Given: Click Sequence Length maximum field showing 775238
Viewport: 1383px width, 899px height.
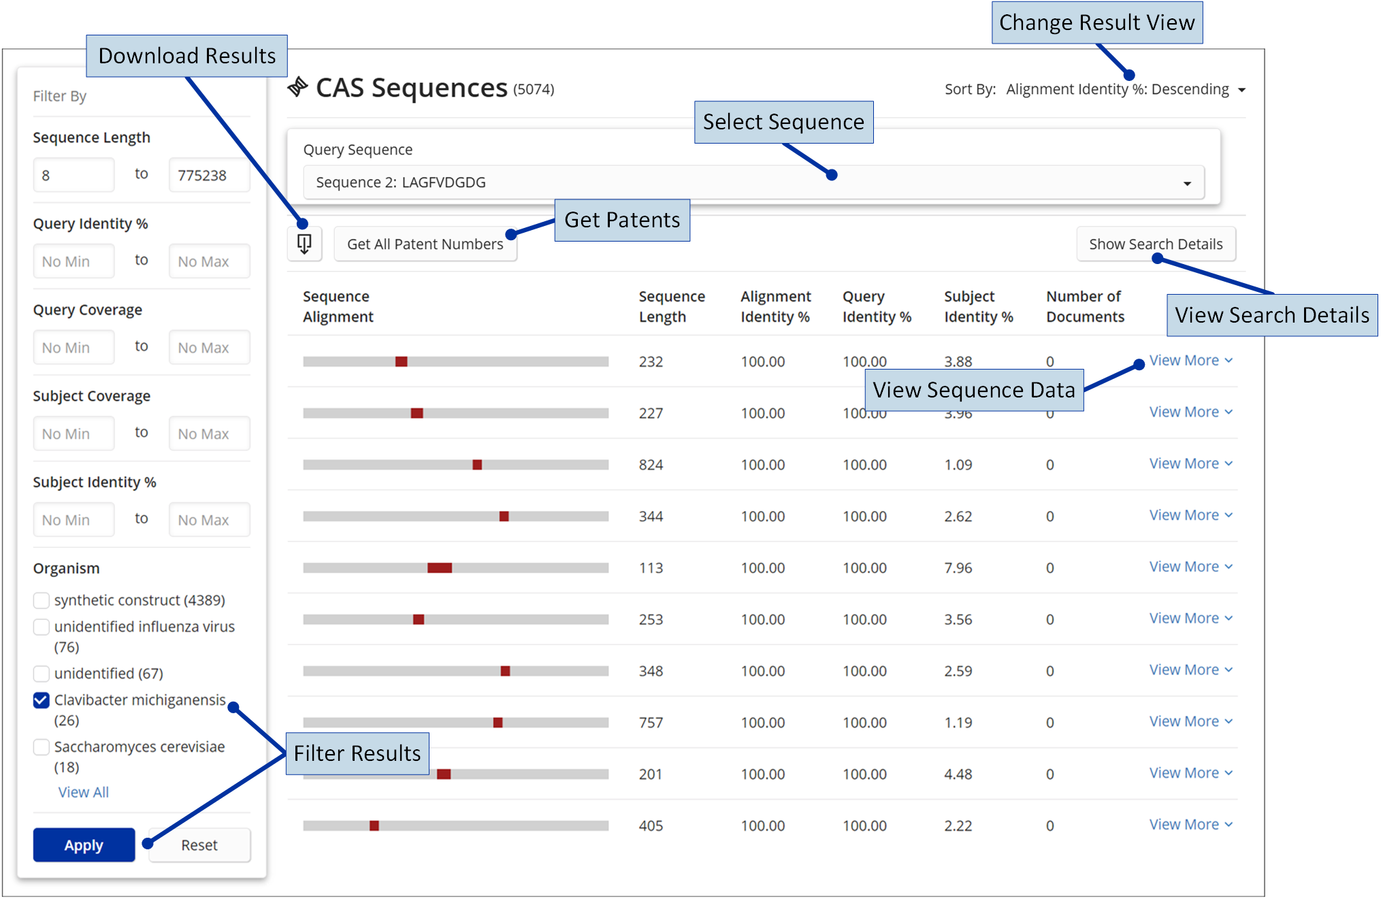Looking at the screenshot, I should (x=210, y=176).
